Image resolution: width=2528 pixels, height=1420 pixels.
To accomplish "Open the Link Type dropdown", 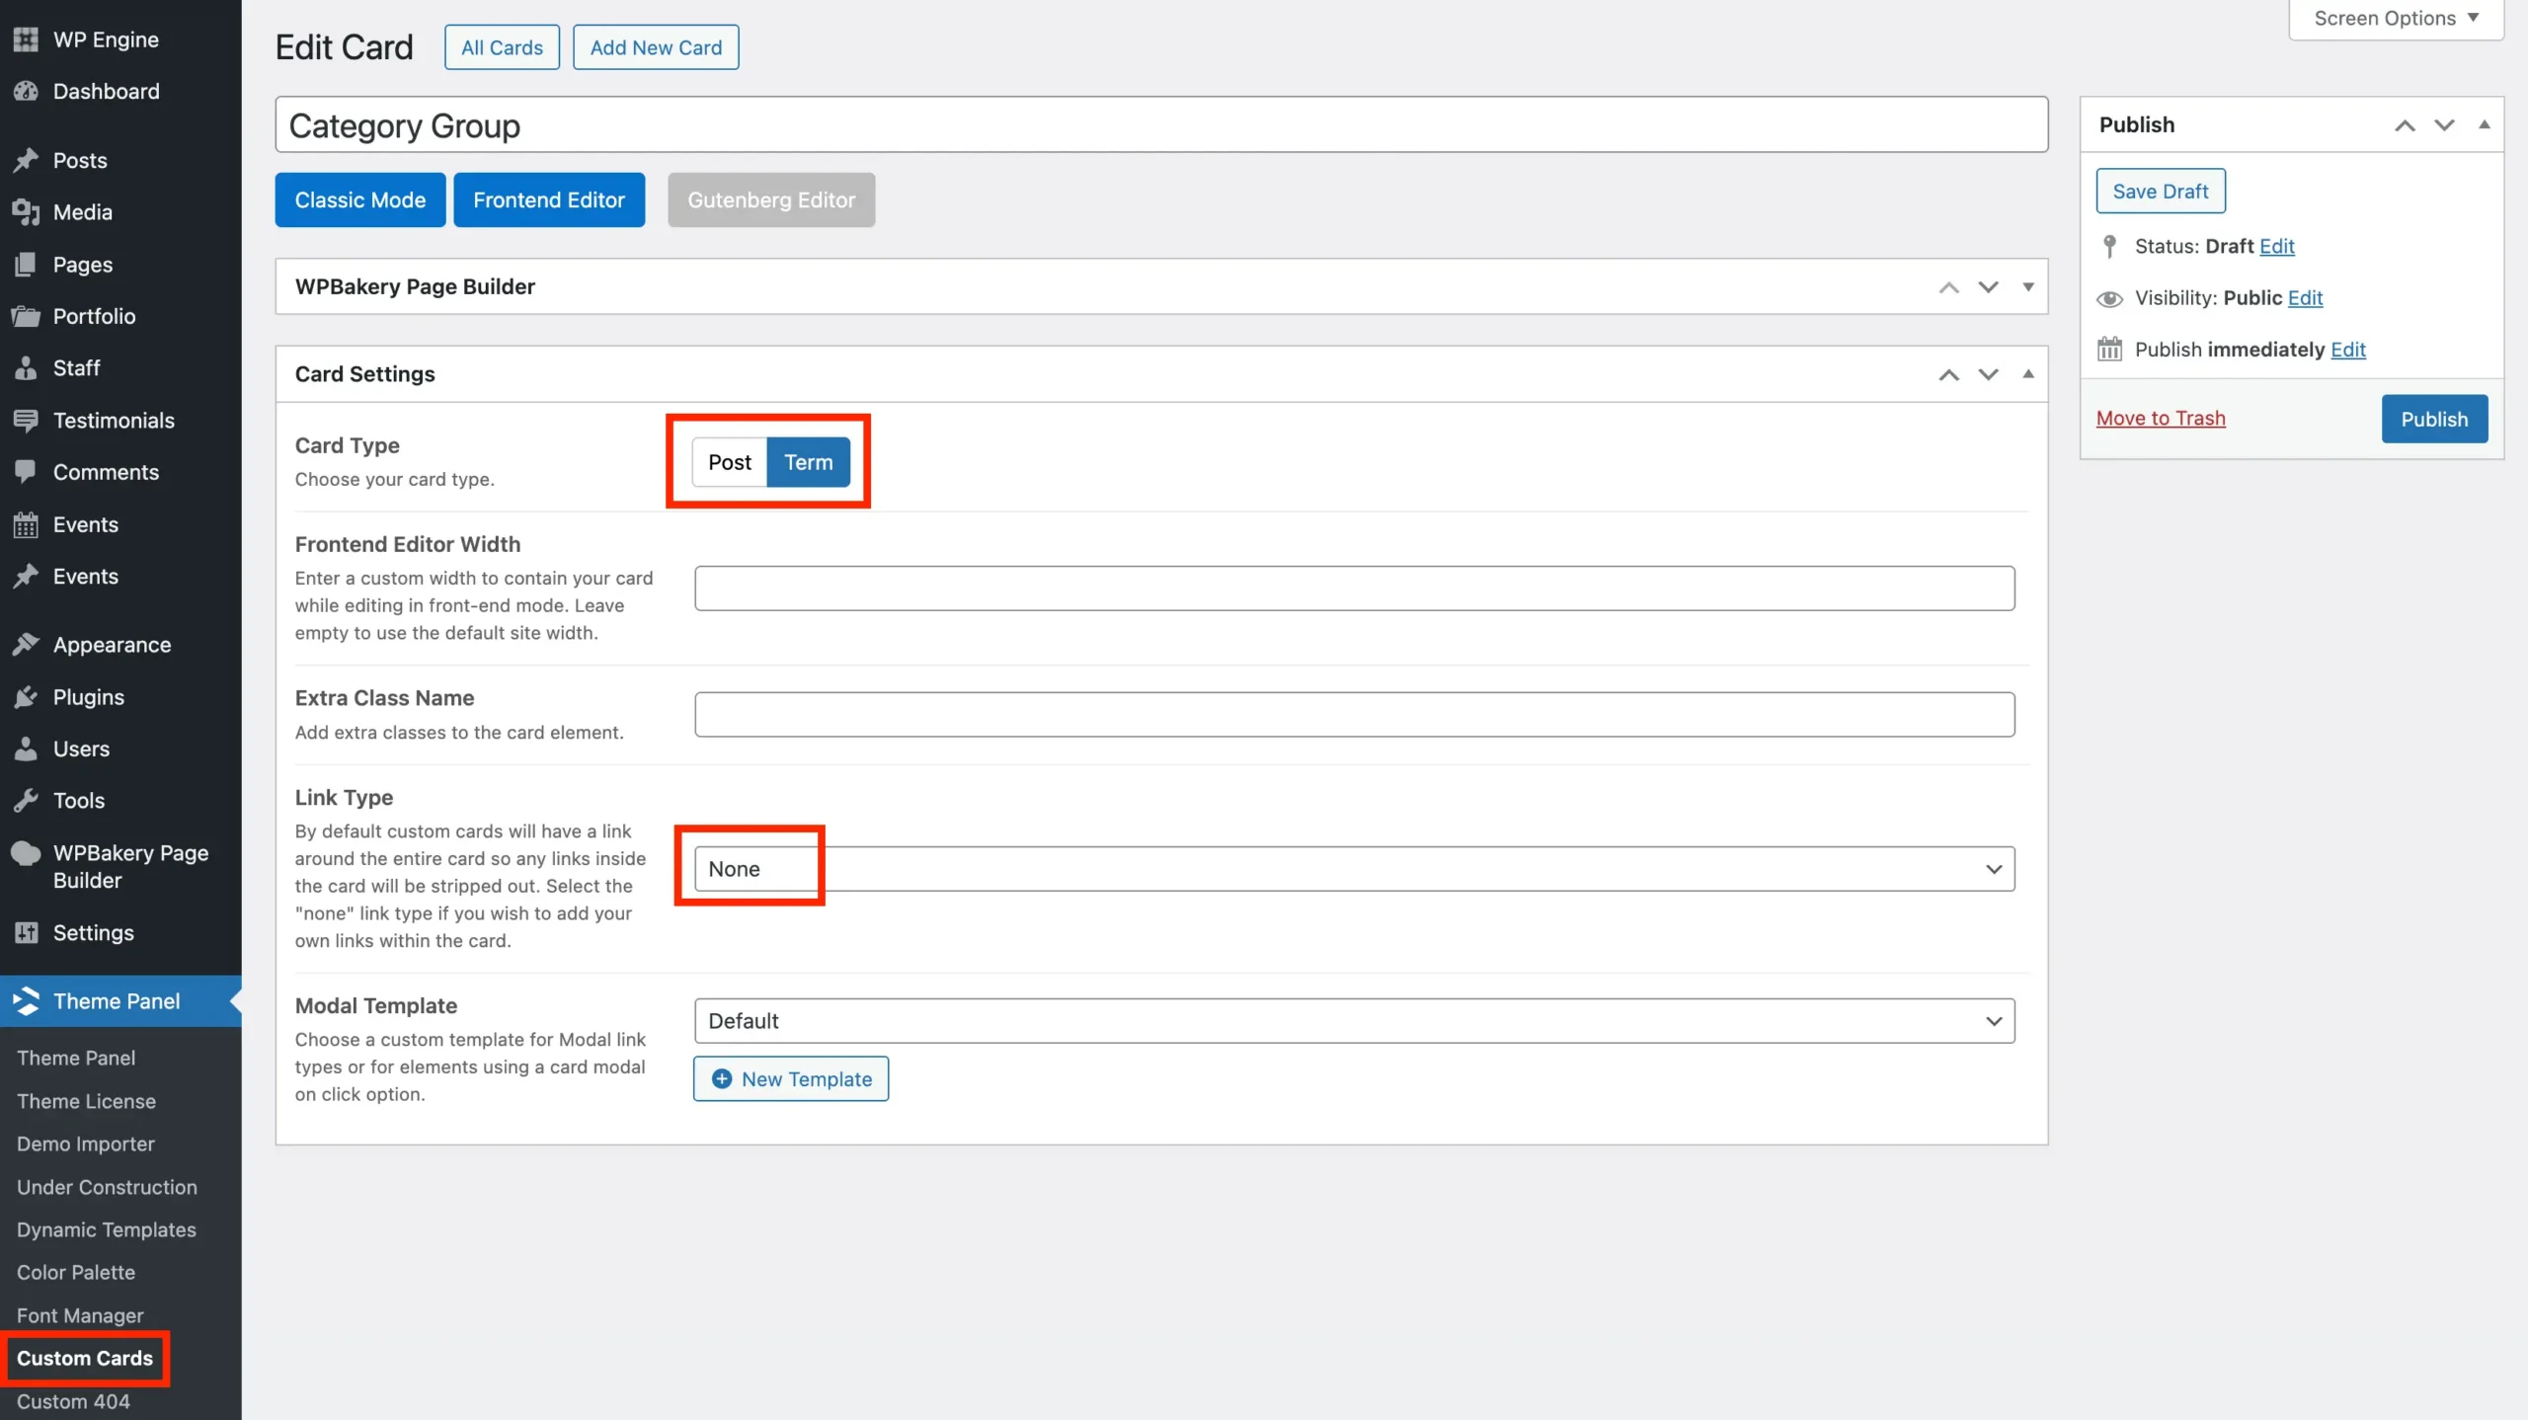I will click(1354, 869).
